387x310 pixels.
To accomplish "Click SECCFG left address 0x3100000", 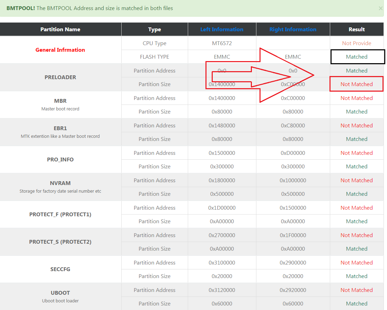I will [222, 263].
